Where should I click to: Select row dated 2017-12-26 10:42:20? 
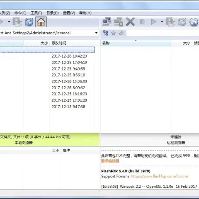(47, 56)
